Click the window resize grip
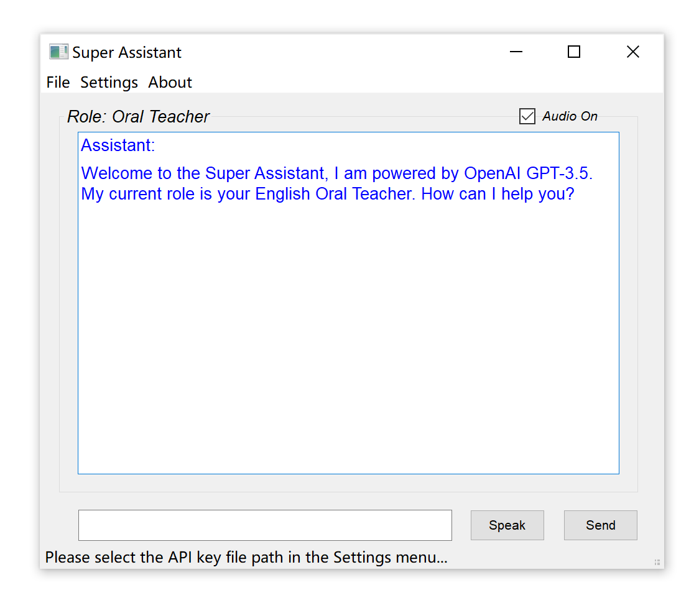 [x=657, y=562]
